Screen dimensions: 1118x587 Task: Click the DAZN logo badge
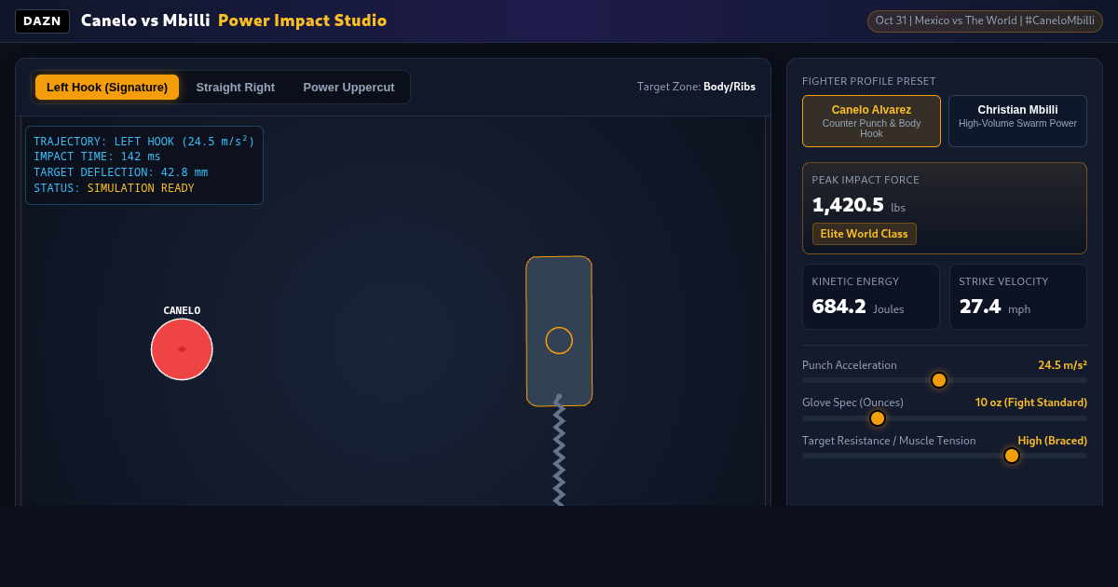[x=42, y=21]
